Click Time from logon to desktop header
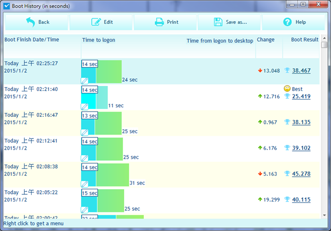The image size is (331, 231). pyautogui.click(x=220, y=41)
